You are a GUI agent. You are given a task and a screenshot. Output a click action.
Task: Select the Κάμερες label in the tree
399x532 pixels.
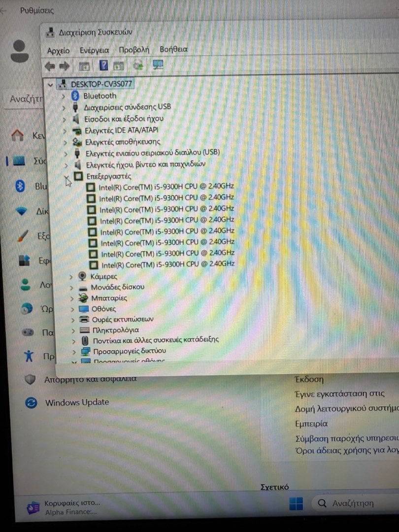tap(104, 276)
